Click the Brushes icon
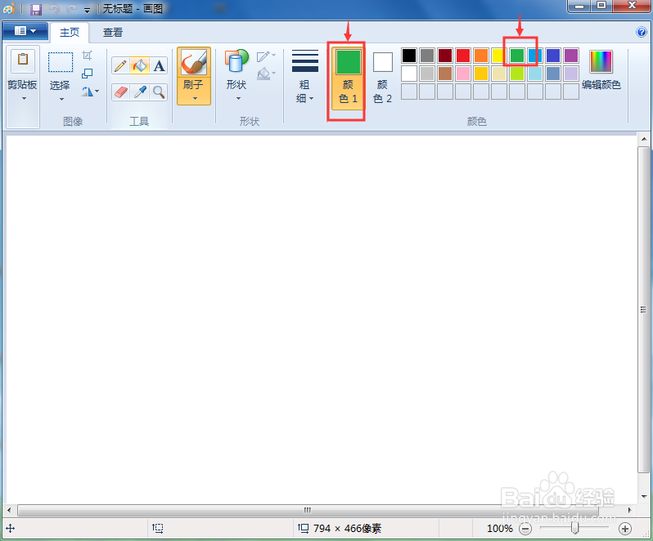 pyautogui.click(x=194, y=62)
